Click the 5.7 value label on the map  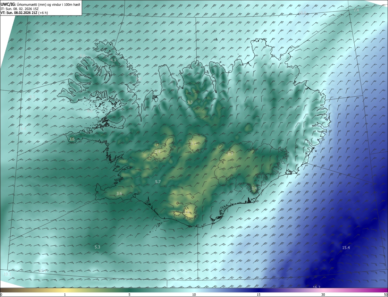point(158,182)
